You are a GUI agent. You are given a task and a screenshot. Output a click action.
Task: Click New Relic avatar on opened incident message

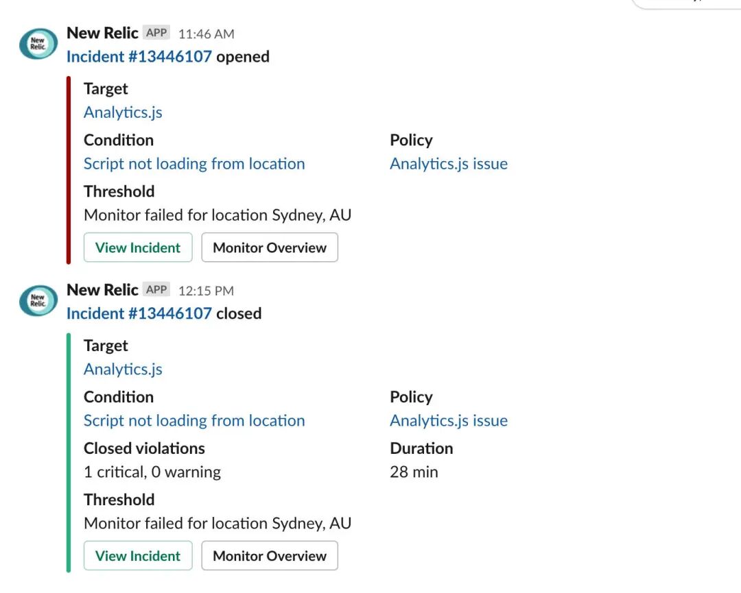click(38, 44)
